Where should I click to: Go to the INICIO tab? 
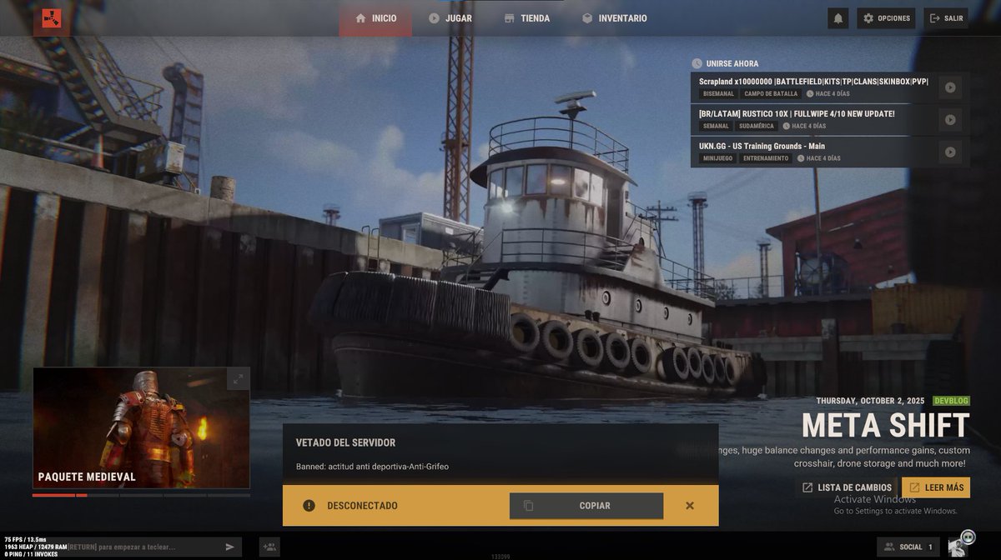pos(375,18)
